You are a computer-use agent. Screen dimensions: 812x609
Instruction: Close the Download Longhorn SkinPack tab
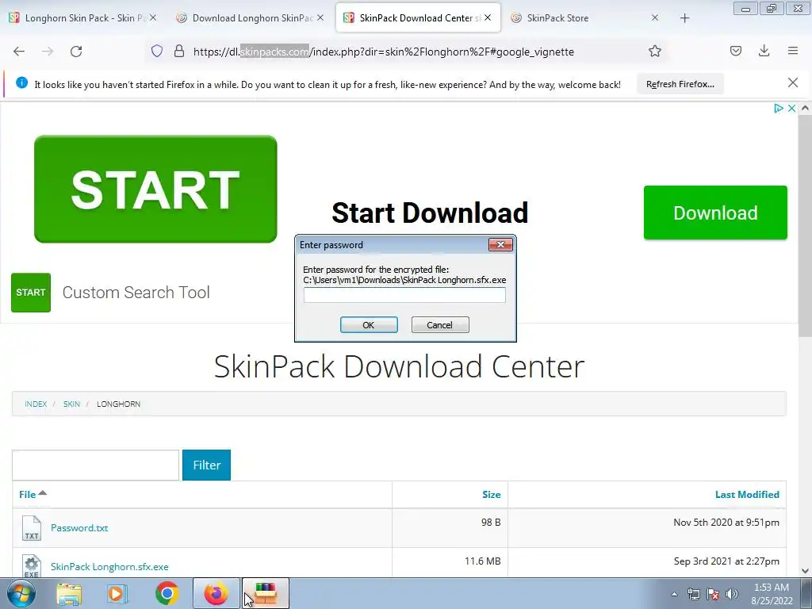click(320, 17)
